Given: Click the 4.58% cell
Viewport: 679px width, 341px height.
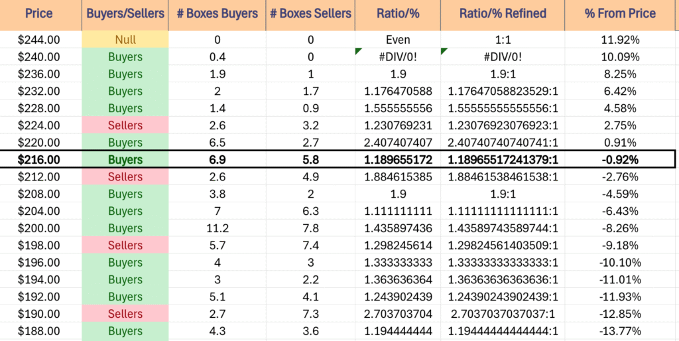Looking at the screenshot, I should coord(621,108).
